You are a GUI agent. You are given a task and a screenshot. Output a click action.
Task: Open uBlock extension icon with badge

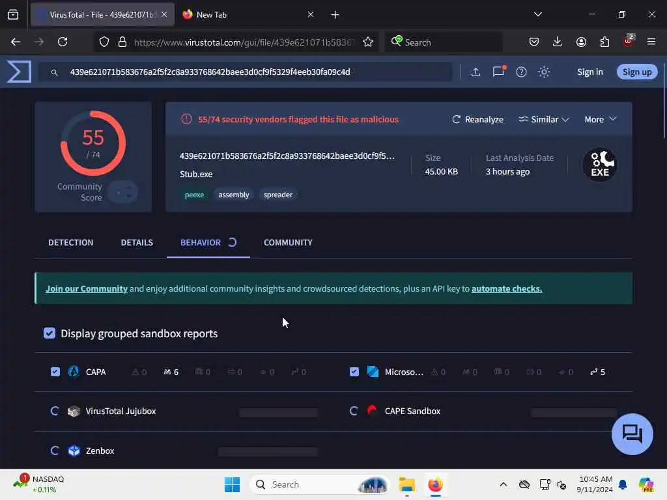point(629,41)
